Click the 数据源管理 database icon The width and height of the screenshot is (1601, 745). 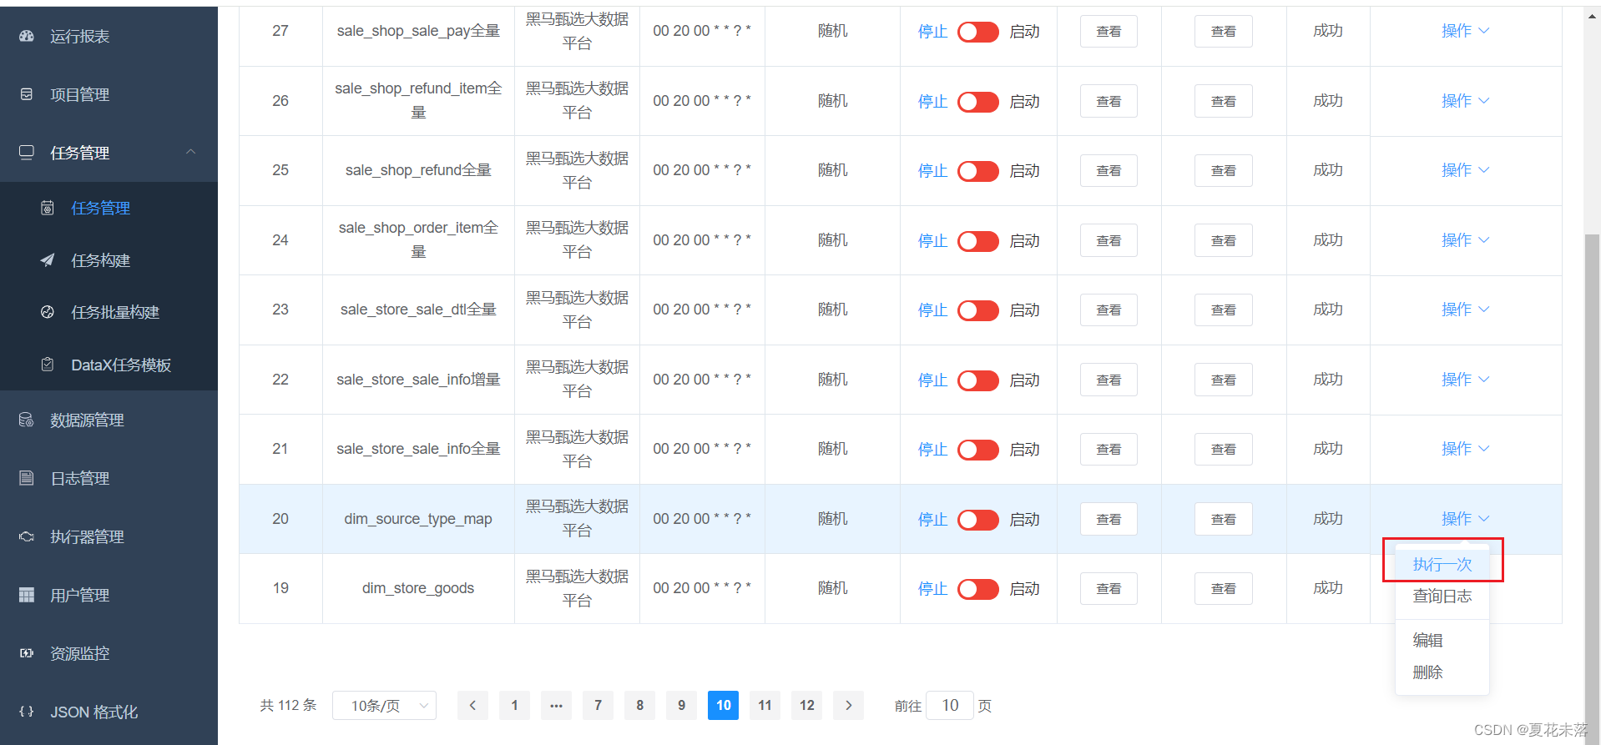(x=27, y=420)
